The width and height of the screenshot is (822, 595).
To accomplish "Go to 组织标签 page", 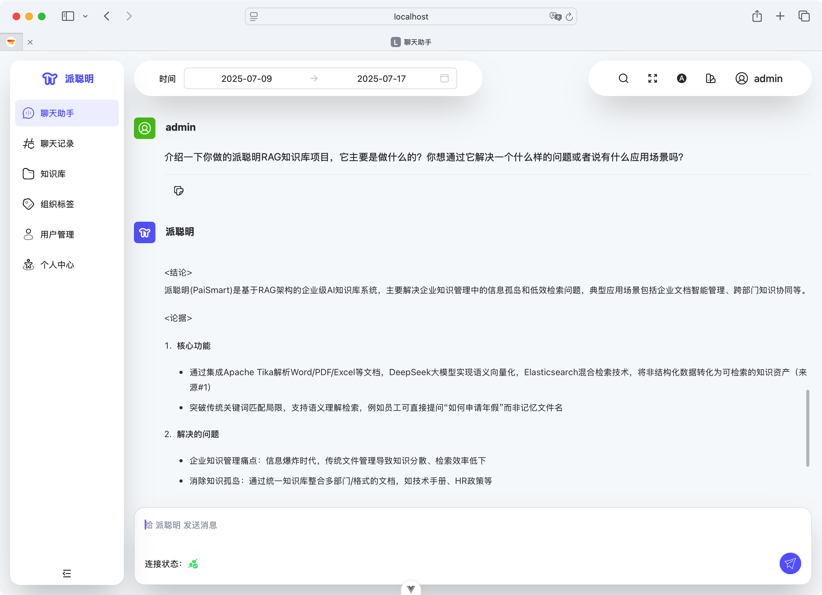I will 57,204.
